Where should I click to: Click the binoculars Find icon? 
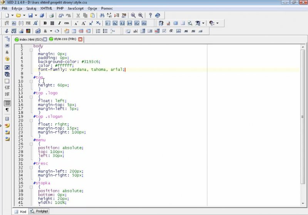[102, 15]
